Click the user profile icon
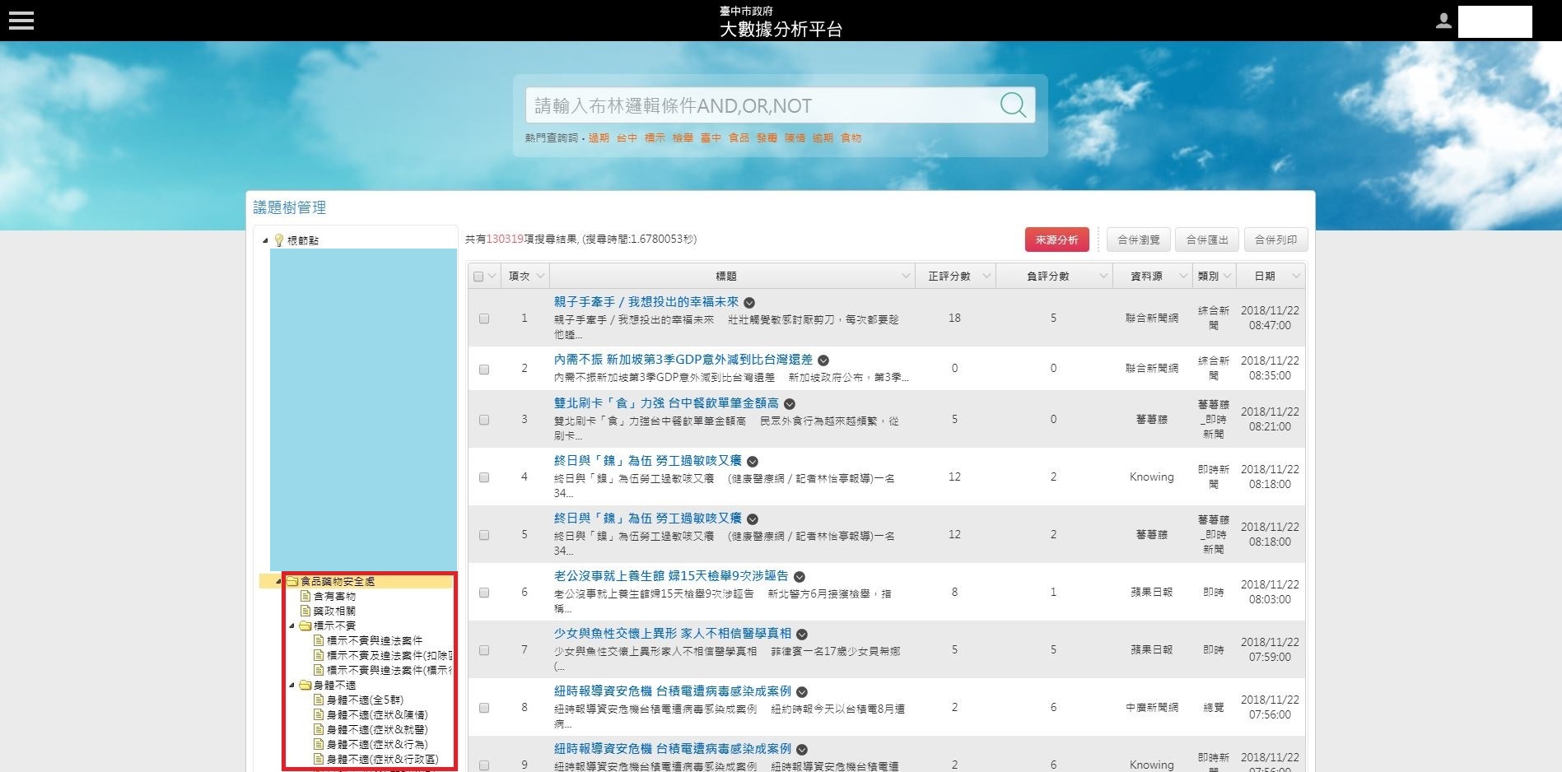 pyautogui.click(x=1443, y=21)
